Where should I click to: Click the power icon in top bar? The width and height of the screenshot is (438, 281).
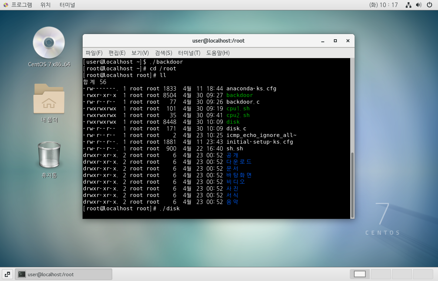point(429,5)
